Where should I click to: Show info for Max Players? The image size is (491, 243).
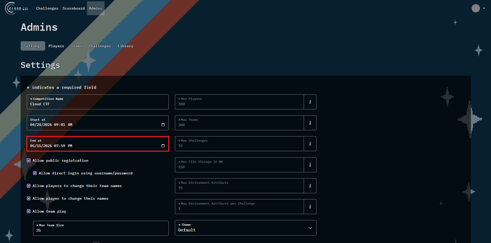[x=310, y=102]
